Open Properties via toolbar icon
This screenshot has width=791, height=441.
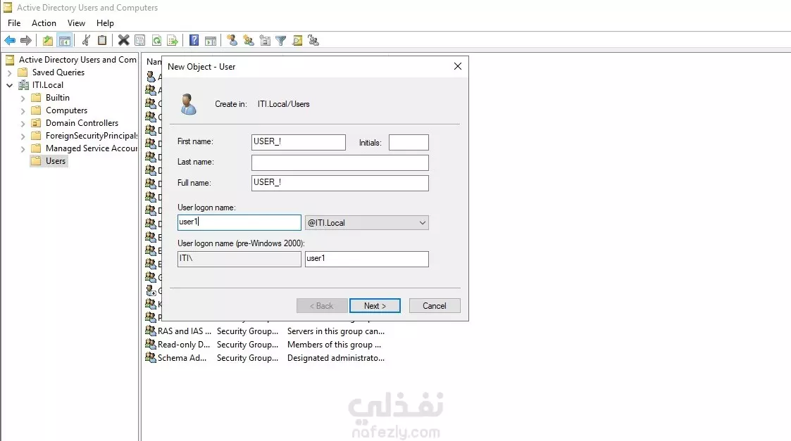click(x=140, y=40)
